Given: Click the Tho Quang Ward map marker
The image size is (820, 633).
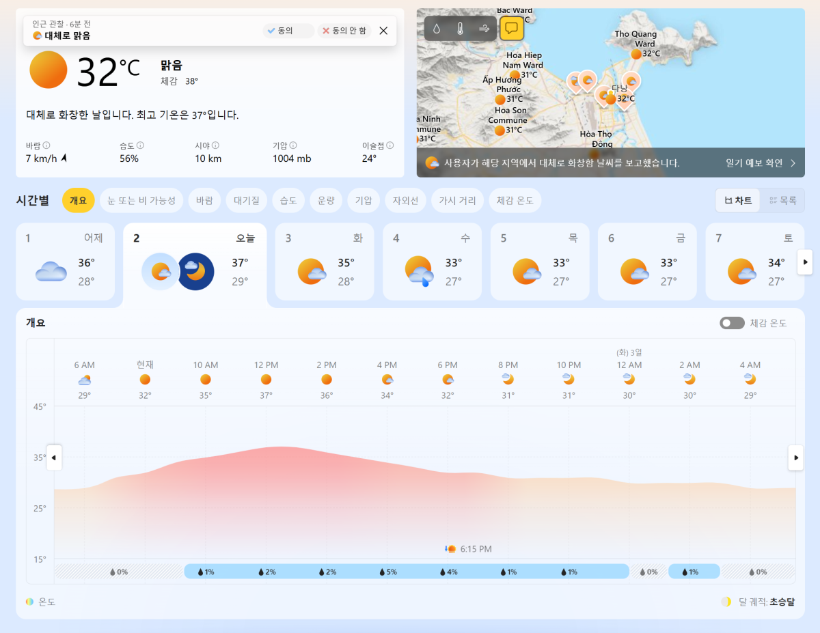Looking at the screenshot, I should click(x=636, y=53).
